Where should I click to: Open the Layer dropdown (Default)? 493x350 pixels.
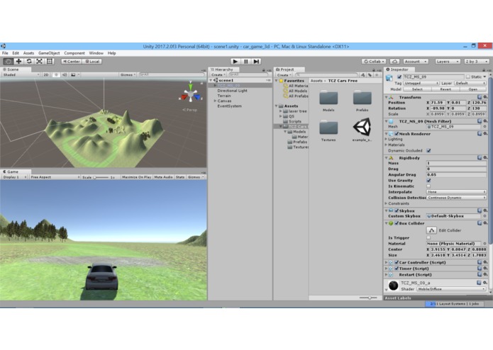pos(470,83)
